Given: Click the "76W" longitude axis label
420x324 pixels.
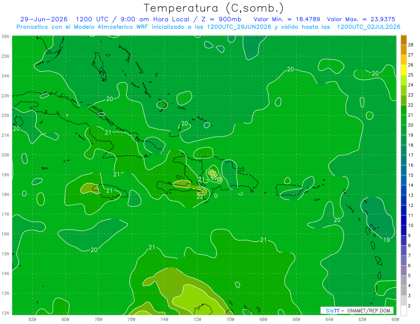Looking at the screenshot, I should (x=132, y=319).
